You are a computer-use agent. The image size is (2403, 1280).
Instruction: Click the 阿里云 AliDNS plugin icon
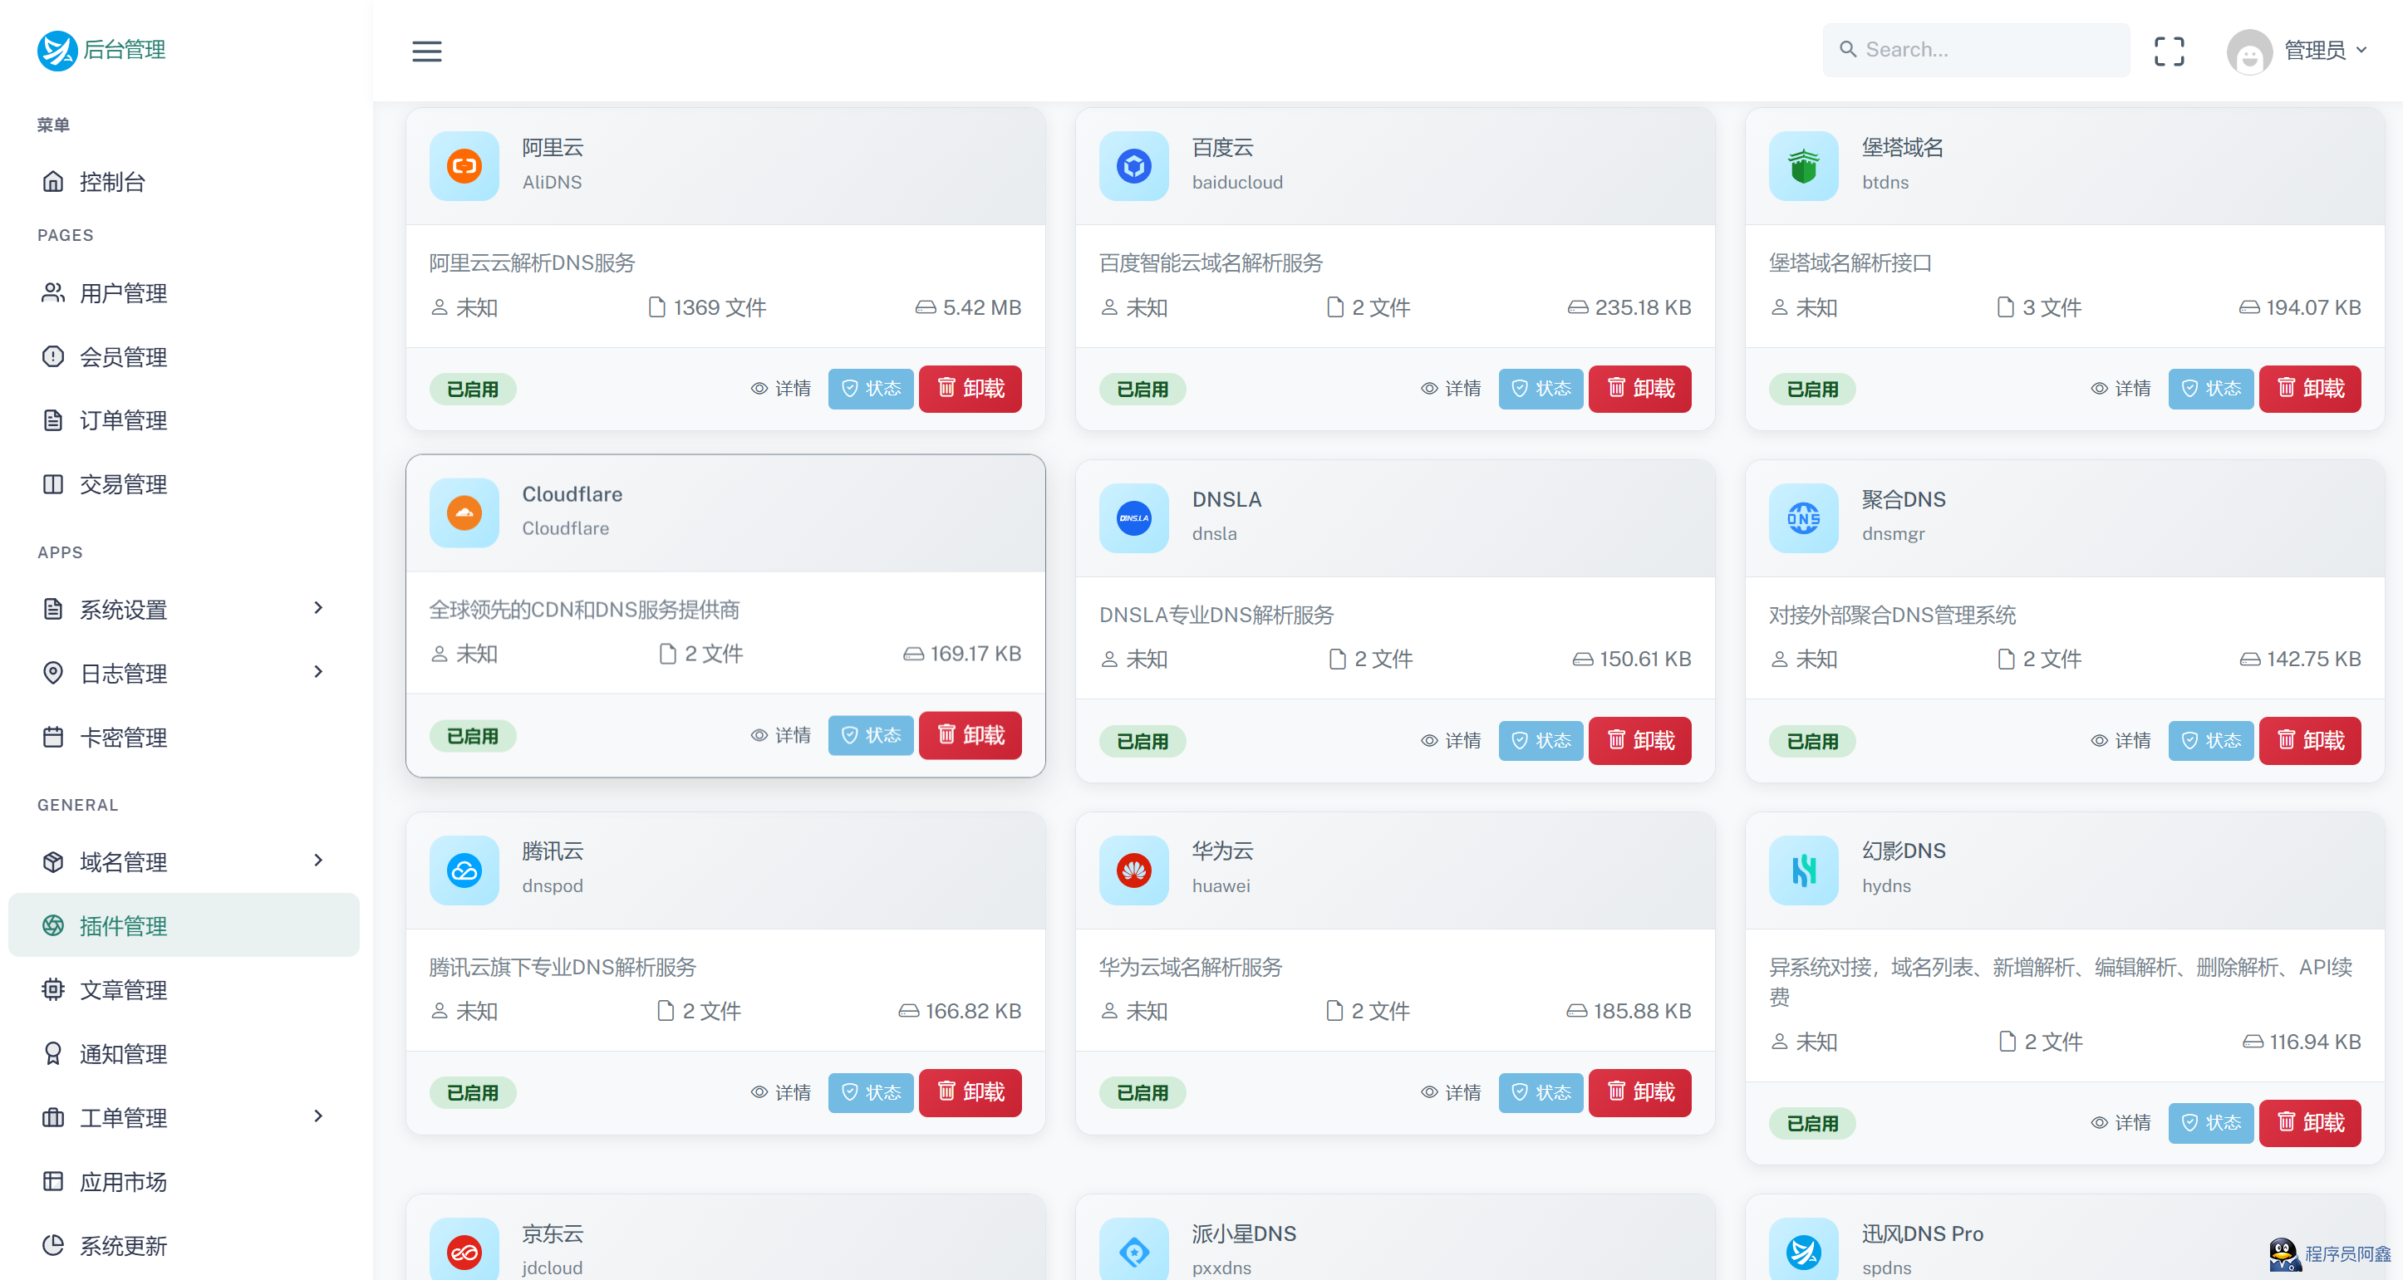[x=464, y=167]
